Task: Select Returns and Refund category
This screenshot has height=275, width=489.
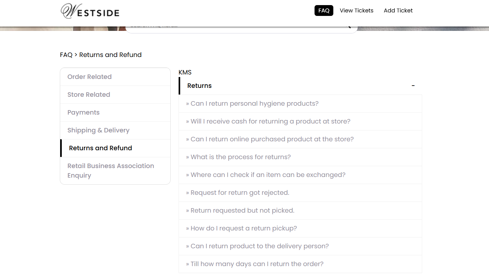Action: click(100, 148)
